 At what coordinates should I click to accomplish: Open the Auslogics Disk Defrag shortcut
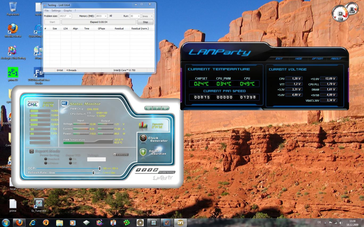point(13,52)
